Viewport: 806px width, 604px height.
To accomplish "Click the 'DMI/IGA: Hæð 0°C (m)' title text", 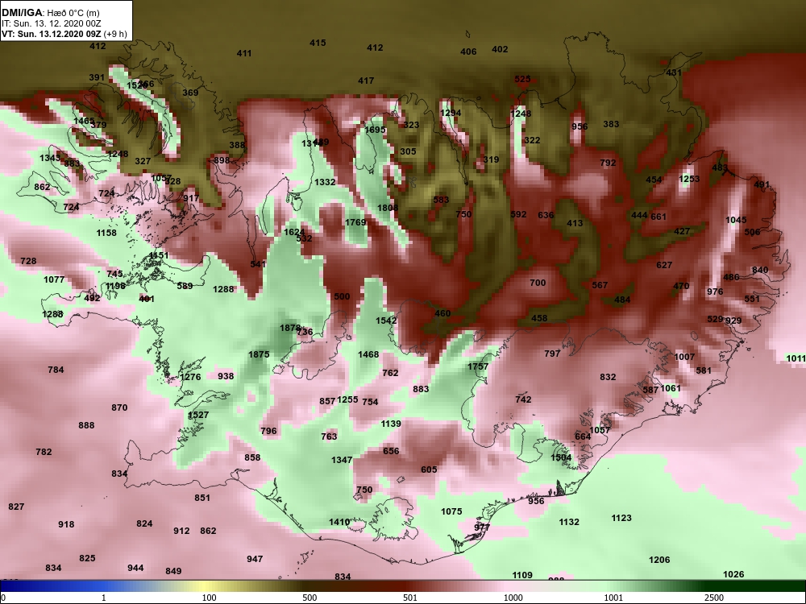I will (x=49, y=12).
